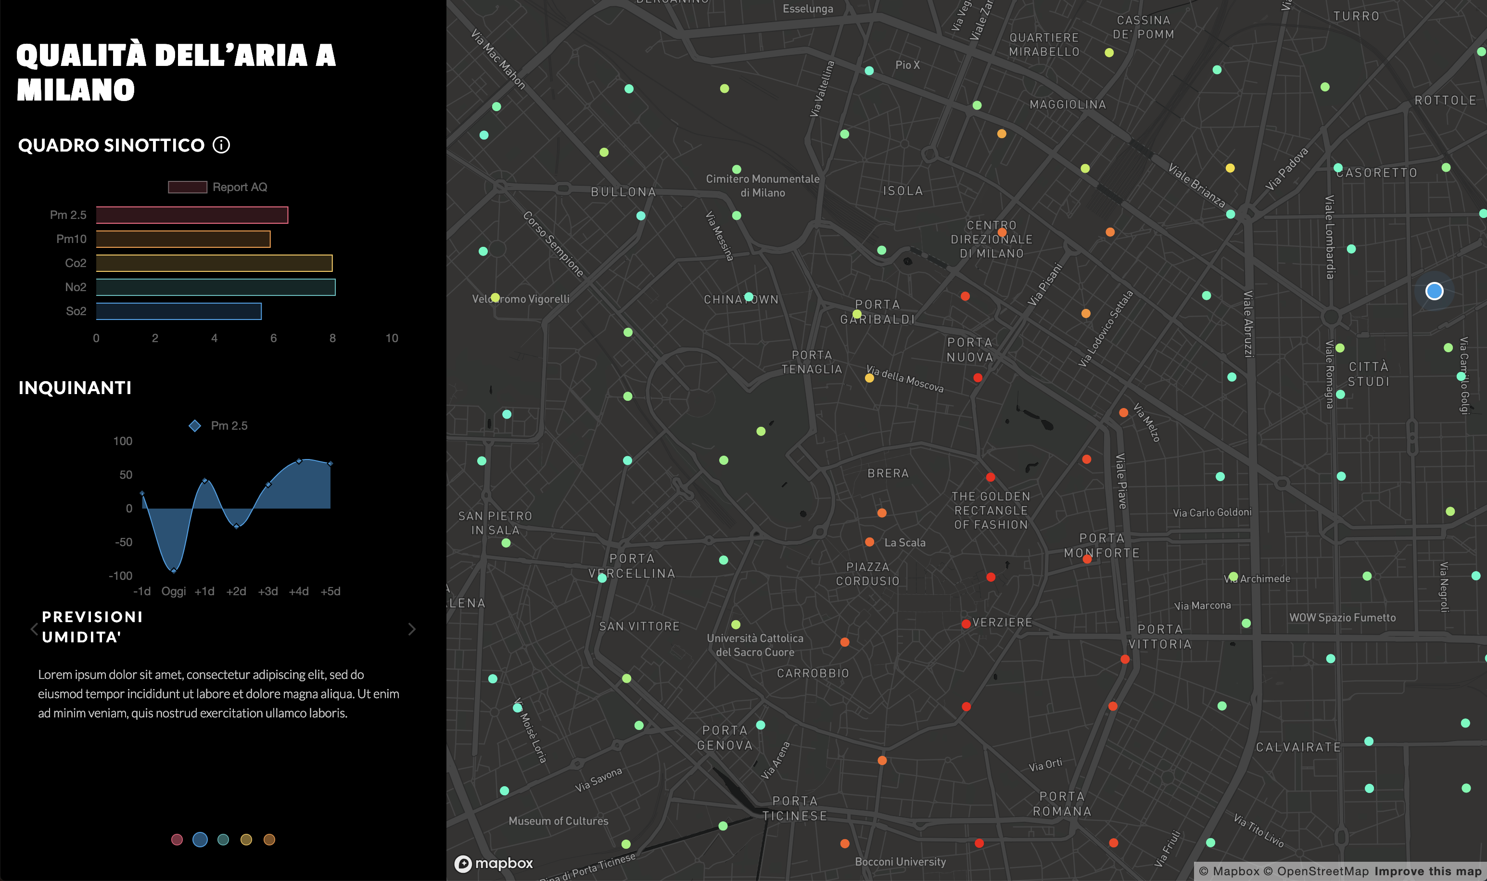Click the No2 bar
This screenshot has width=1487, height=881.
point(216,287)
